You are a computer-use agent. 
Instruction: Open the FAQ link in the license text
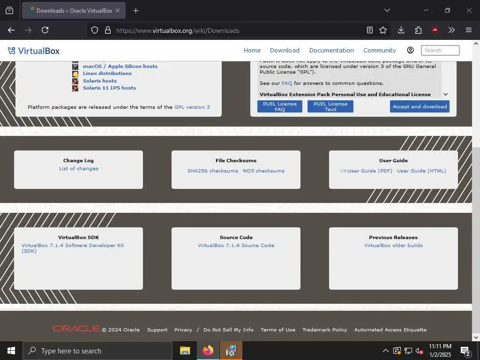point(286,83)
